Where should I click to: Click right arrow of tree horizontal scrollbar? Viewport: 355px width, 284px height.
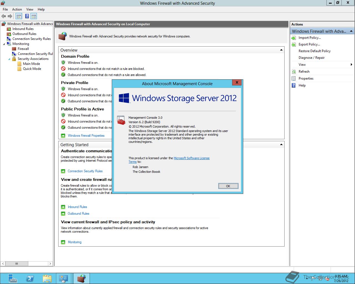pyautogui.click(x=50, y=263)
